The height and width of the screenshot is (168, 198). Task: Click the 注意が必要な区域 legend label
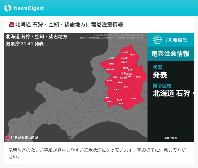(24, 138)
